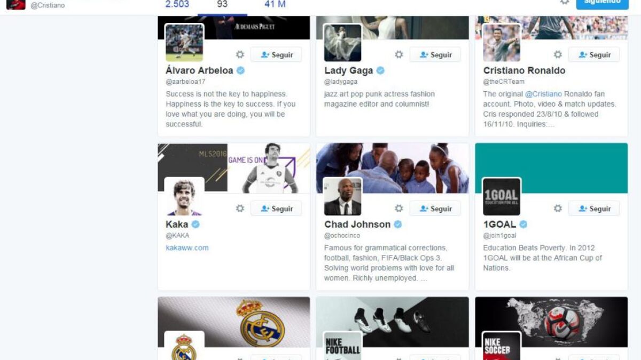Click Chad Johnson's profile picture

343,197
